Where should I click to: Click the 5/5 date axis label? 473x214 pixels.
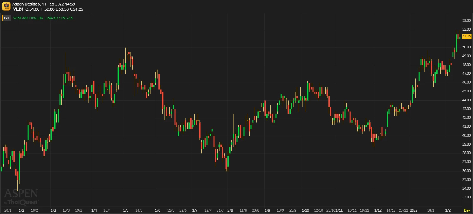[126, 210]
